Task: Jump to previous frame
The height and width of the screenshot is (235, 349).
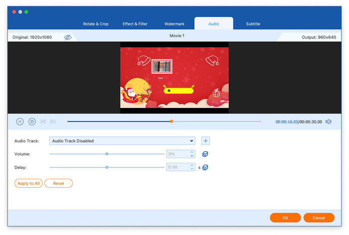Action: pyautogui.click(x=43, y=121)
